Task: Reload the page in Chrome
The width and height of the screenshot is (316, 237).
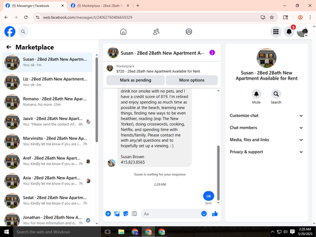Action: coord(26,17)
